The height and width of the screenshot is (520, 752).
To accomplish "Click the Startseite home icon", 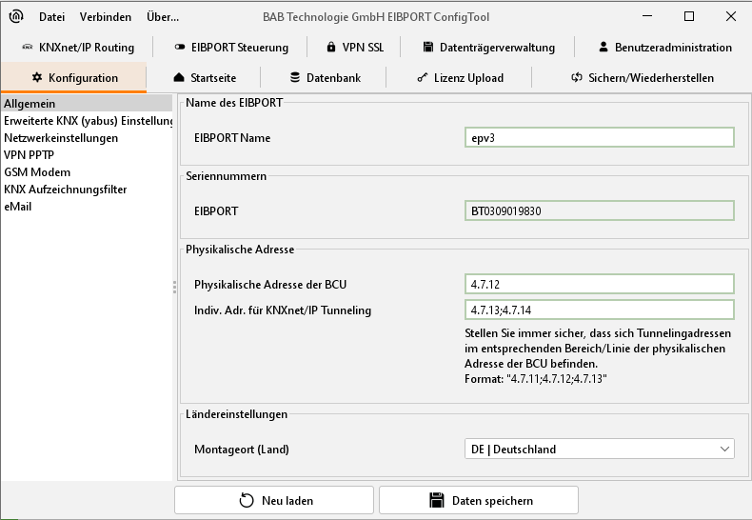I will point(179,78).
